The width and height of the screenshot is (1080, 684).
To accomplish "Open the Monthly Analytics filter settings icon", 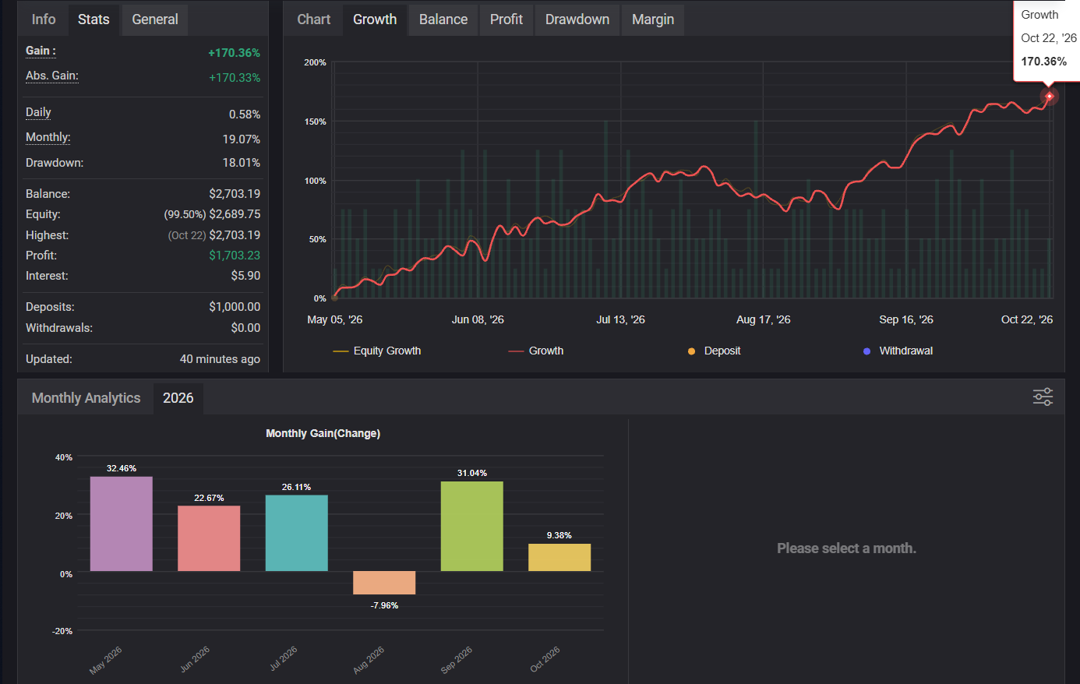I will [x=1043, y=397].
